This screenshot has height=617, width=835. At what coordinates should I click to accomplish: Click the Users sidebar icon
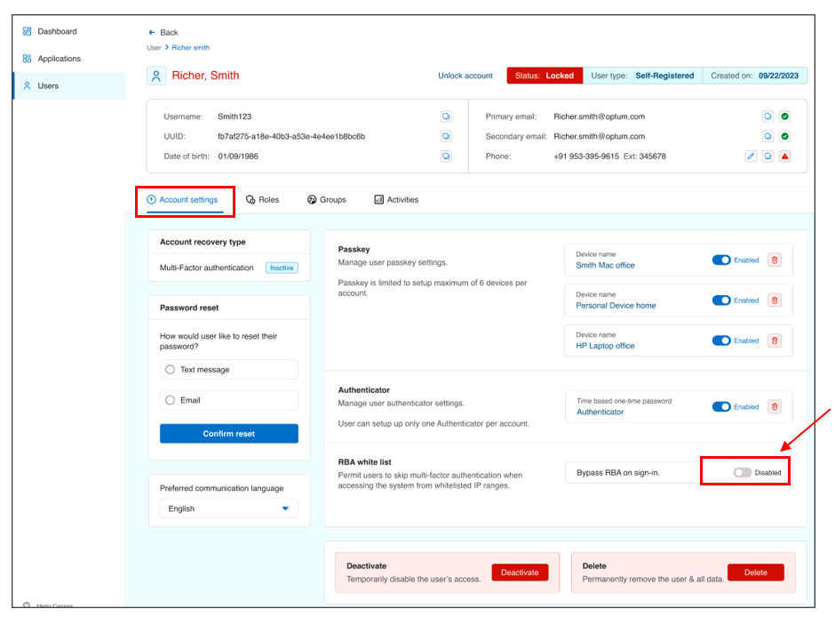[x=28, y=85]
